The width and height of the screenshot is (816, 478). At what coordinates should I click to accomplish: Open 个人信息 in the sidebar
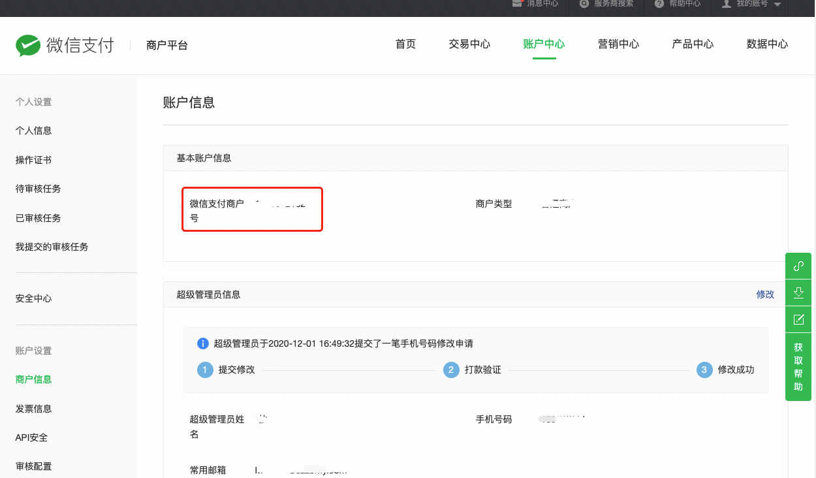tap(34, 131)
